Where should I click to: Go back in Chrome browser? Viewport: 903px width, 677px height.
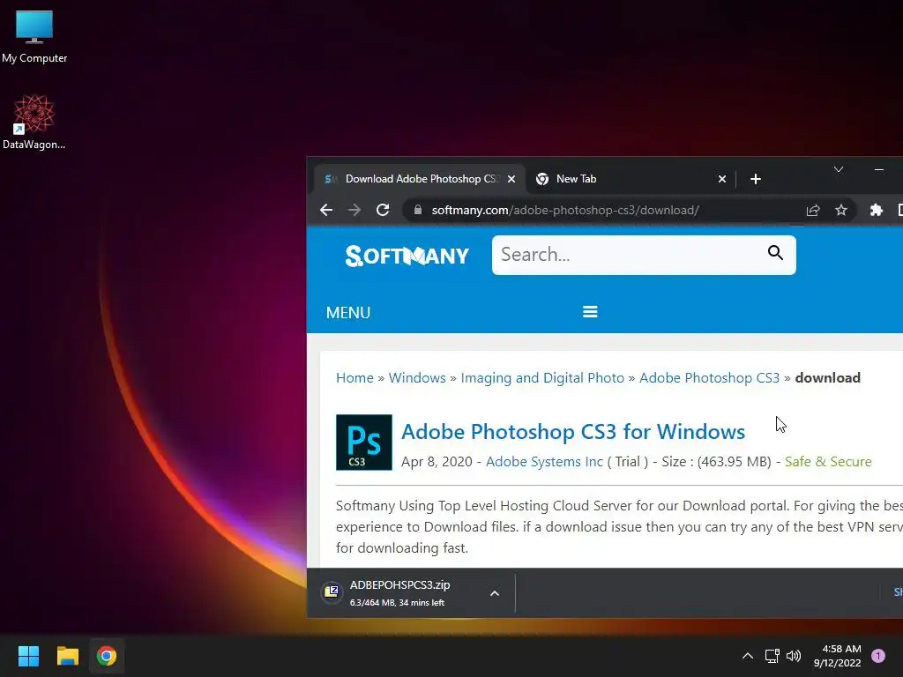(326, 210)
